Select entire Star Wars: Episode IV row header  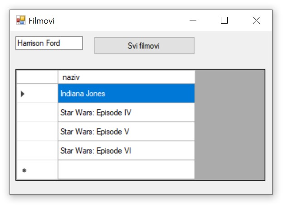[37, 113]
